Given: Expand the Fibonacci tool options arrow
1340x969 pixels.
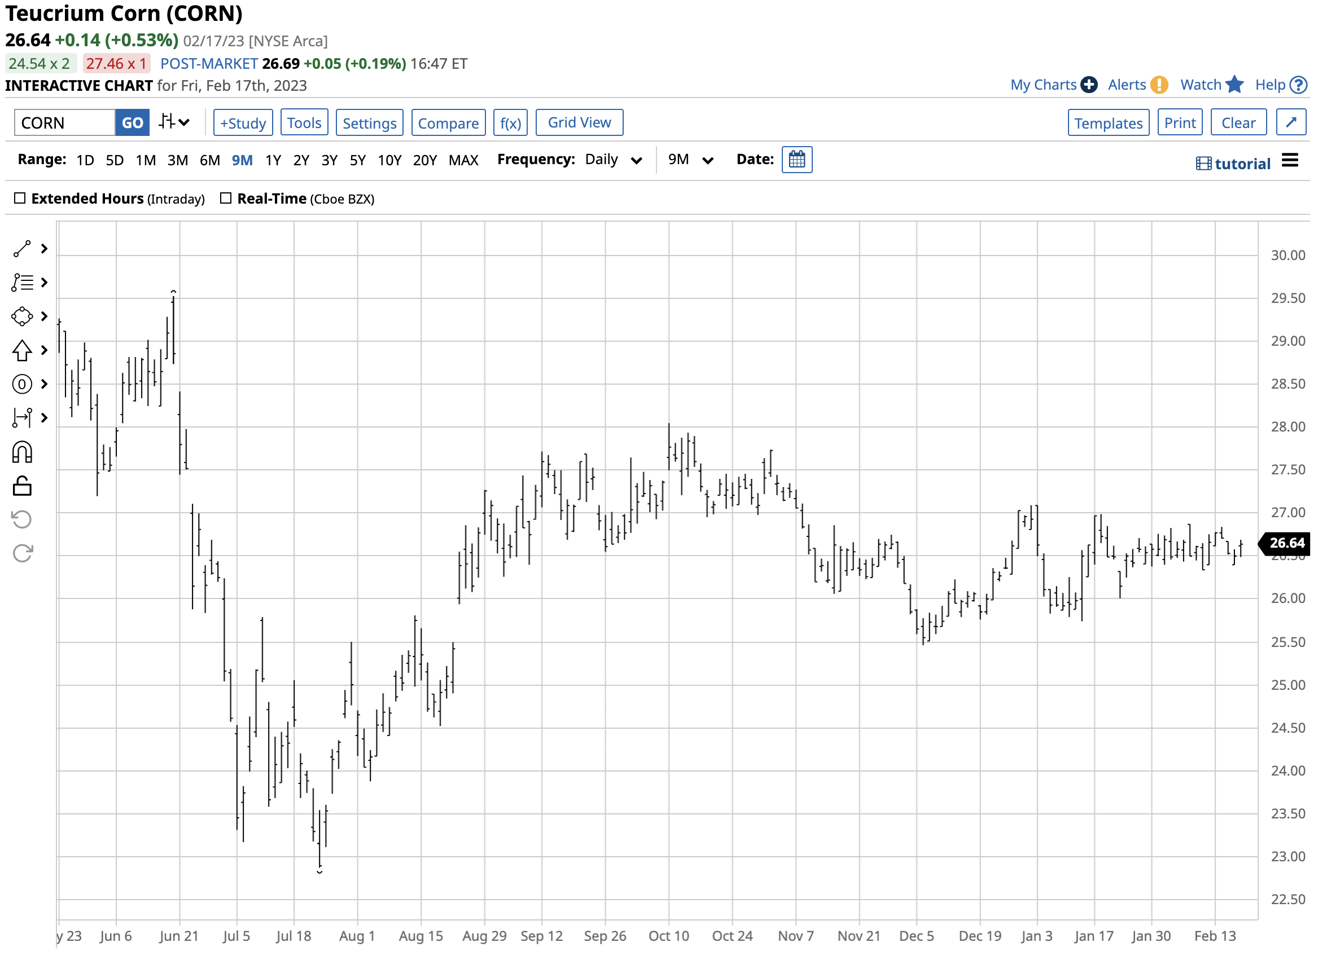Looking at the screenshot, I should tap(45, 283).
